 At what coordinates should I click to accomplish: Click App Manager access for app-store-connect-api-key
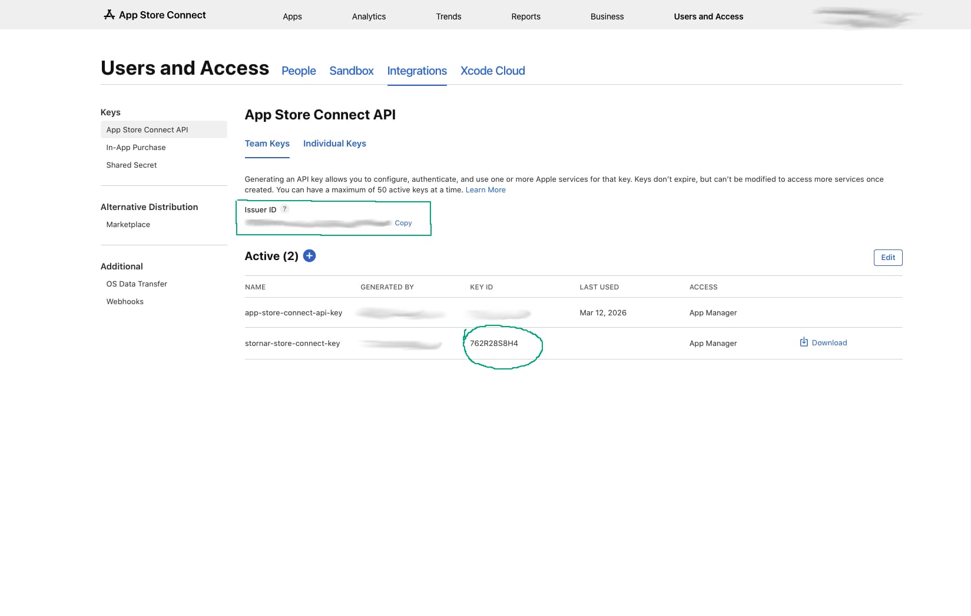coord(713,312)
